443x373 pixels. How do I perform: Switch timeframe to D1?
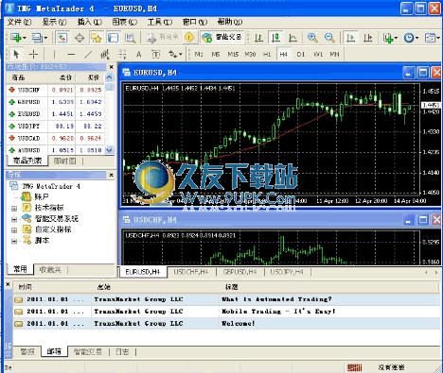point(300,55)
